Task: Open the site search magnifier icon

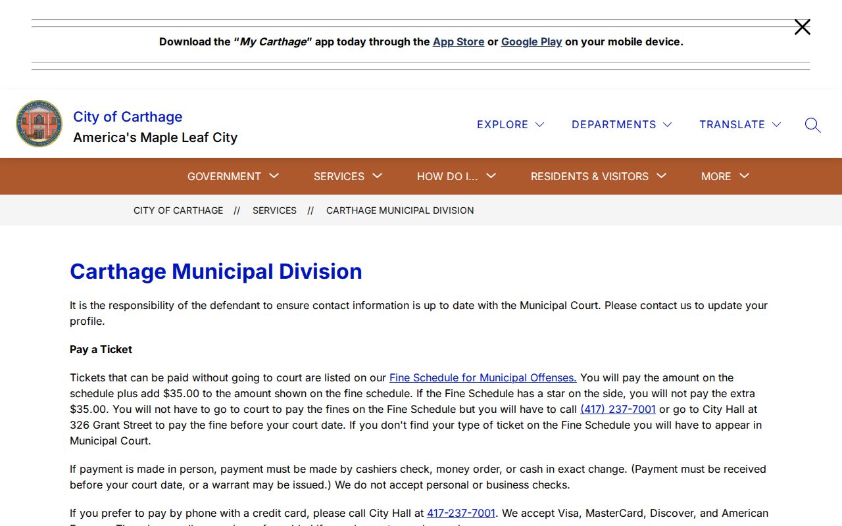Action: (x=812, y=125)
